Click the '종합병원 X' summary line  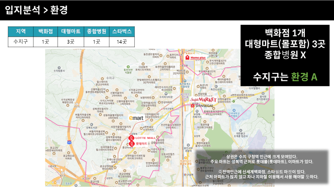[285, 55]
